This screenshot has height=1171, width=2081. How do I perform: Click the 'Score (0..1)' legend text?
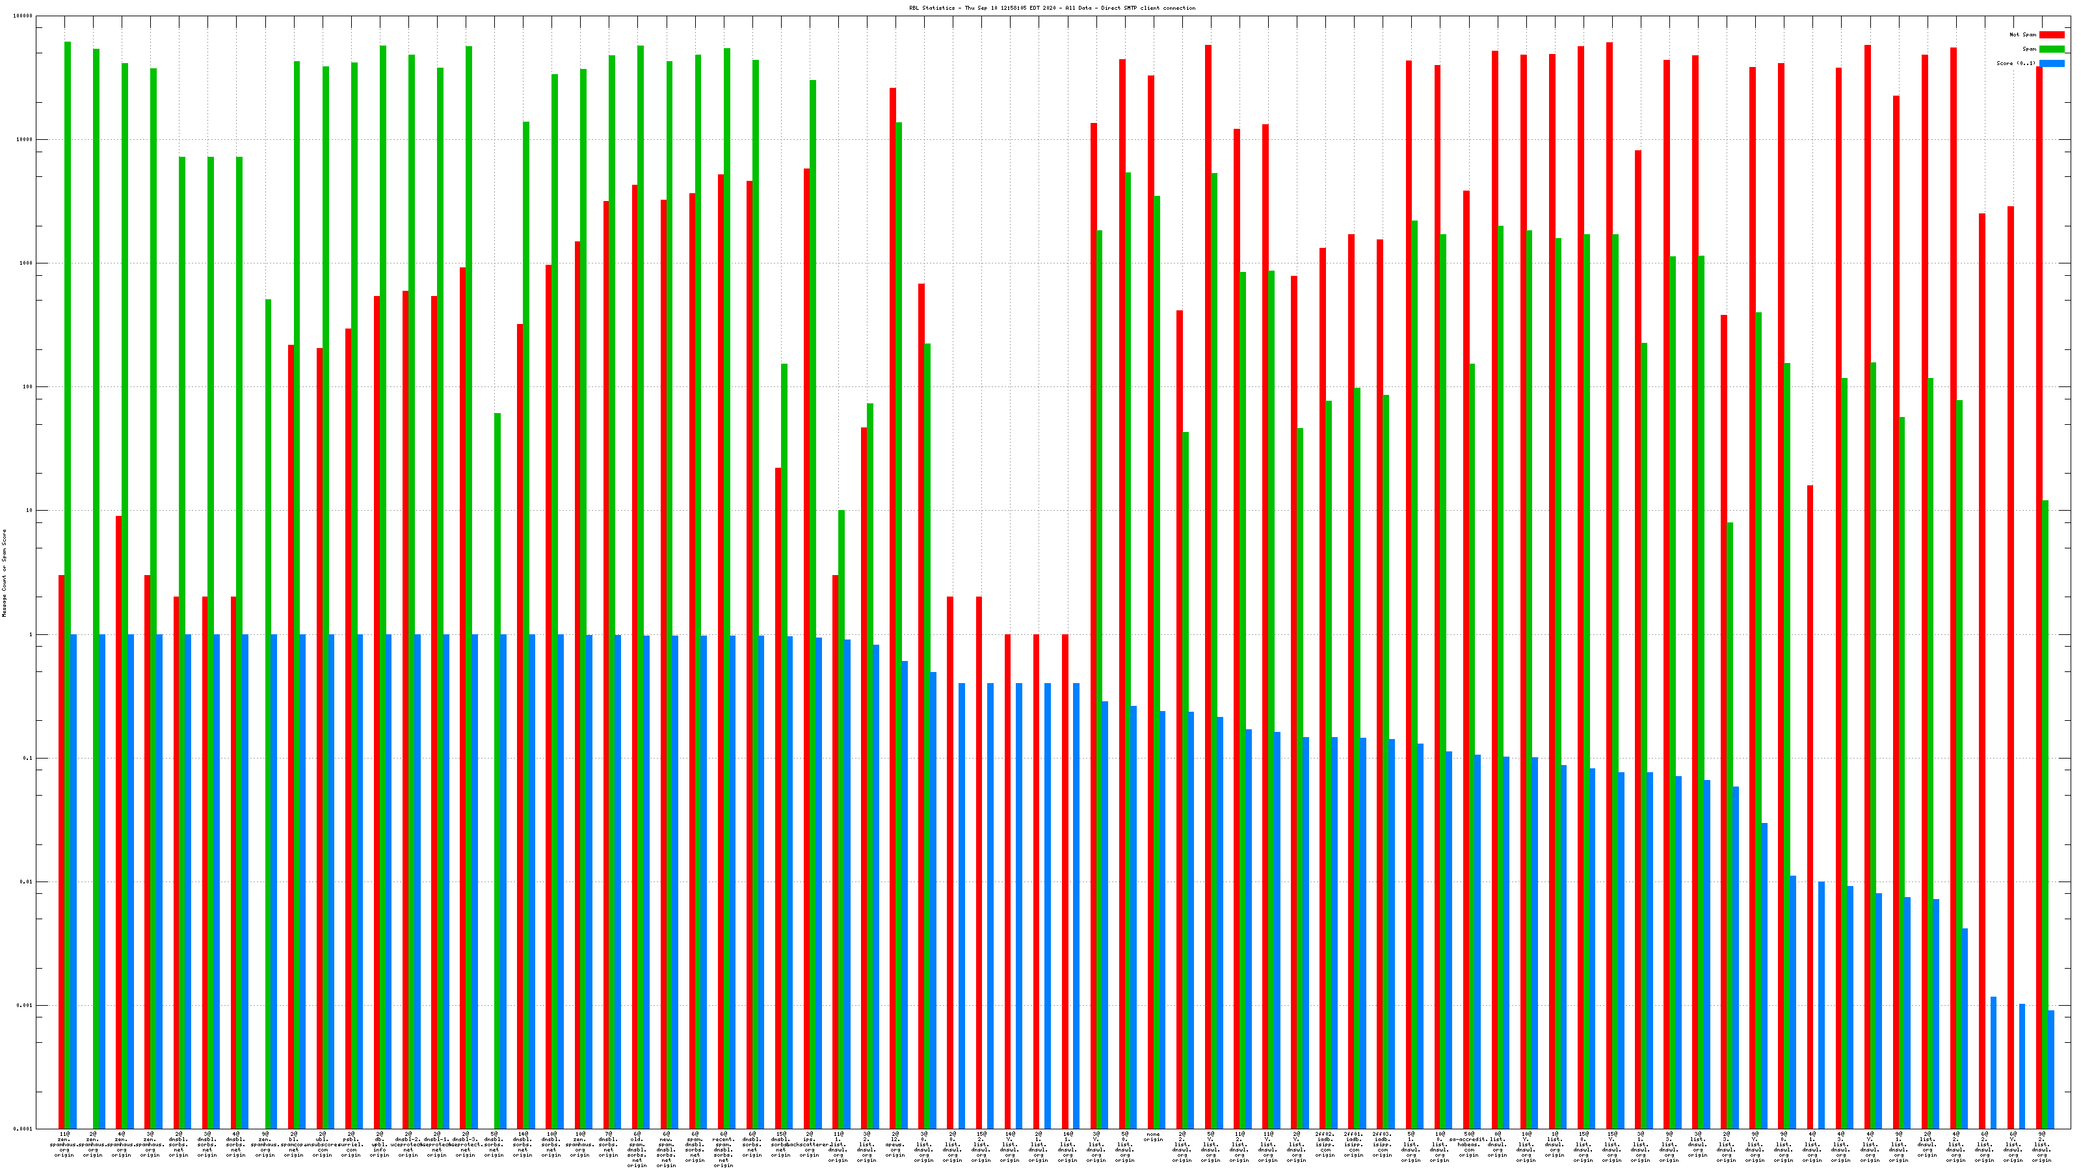pyautogui.click(x=2015, y=63)
